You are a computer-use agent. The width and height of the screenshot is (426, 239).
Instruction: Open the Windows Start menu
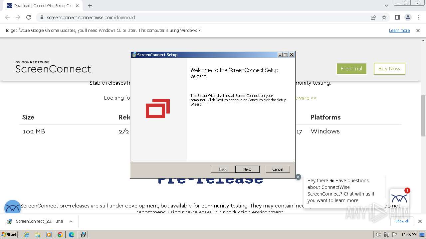(9, 234)
